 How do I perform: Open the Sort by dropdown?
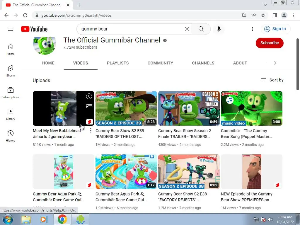[272, 80]
